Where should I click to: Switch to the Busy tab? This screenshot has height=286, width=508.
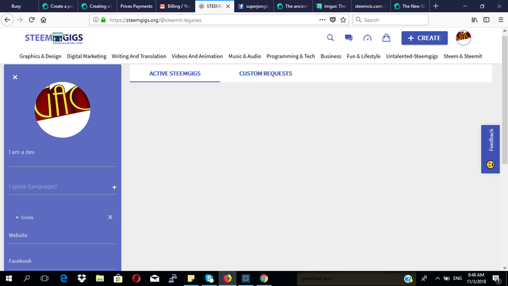pos(19,6)
